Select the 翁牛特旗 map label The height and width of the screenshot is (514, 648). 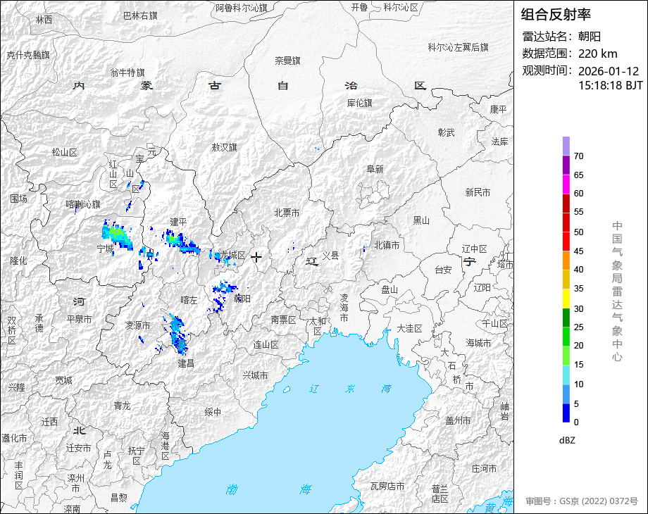(127, 73)
